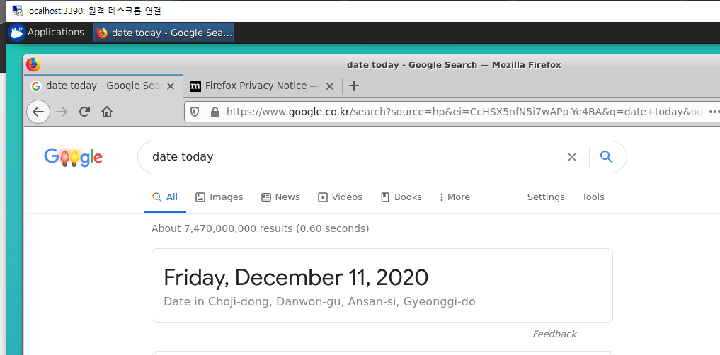The height and width of the screenshot is (355, 720).
Task: Show site security via the padlock icon
Action: 215,112
